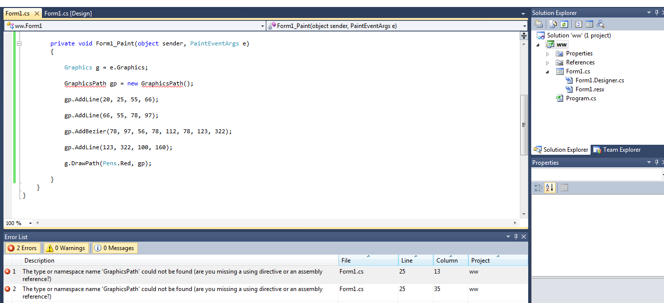Image resolution: width=664 pixels, height=303 pixels.
Task: Select Form1.cs in Solution Explorer tree
Action: coord(578,71)
